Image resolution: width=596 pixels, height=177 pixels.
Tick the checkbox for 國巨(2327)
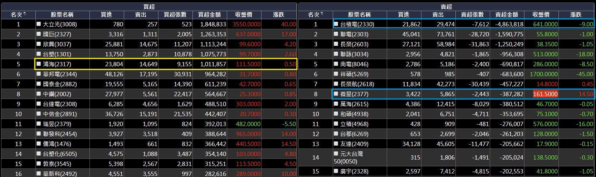pyautogui.click(x=39, y=34)
